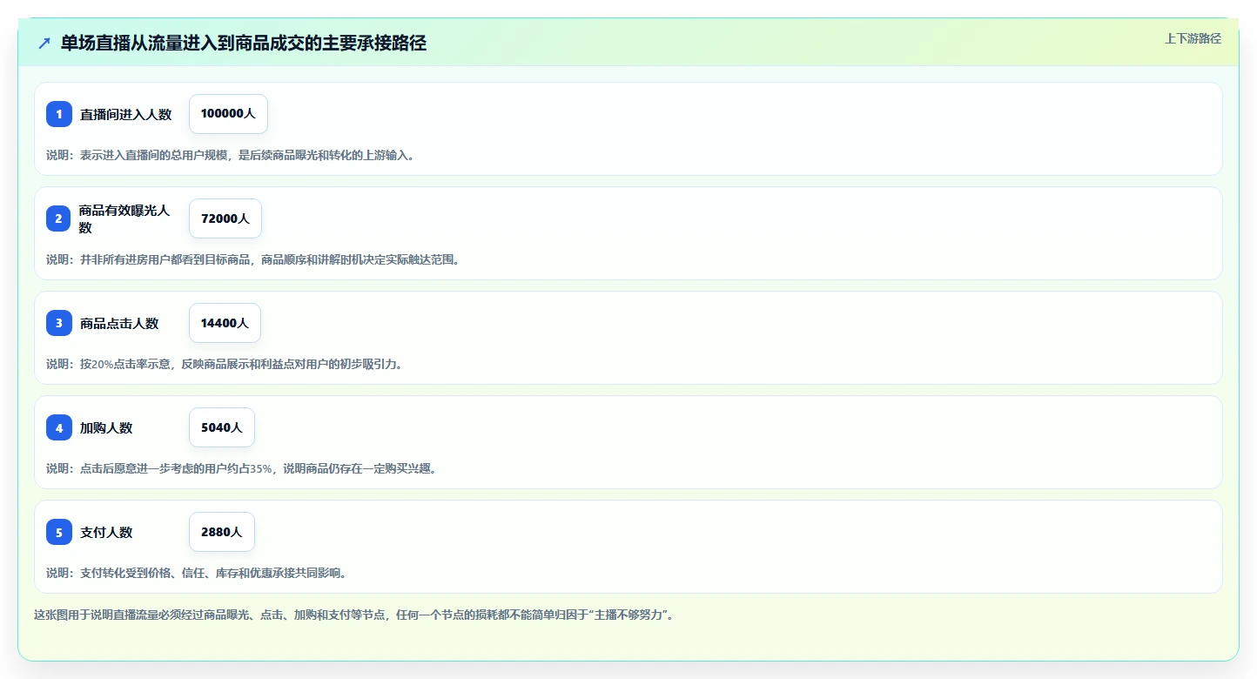The image size is (1257, 679).
Task: Click the step 3 number badge
Action: pos(59,323)
